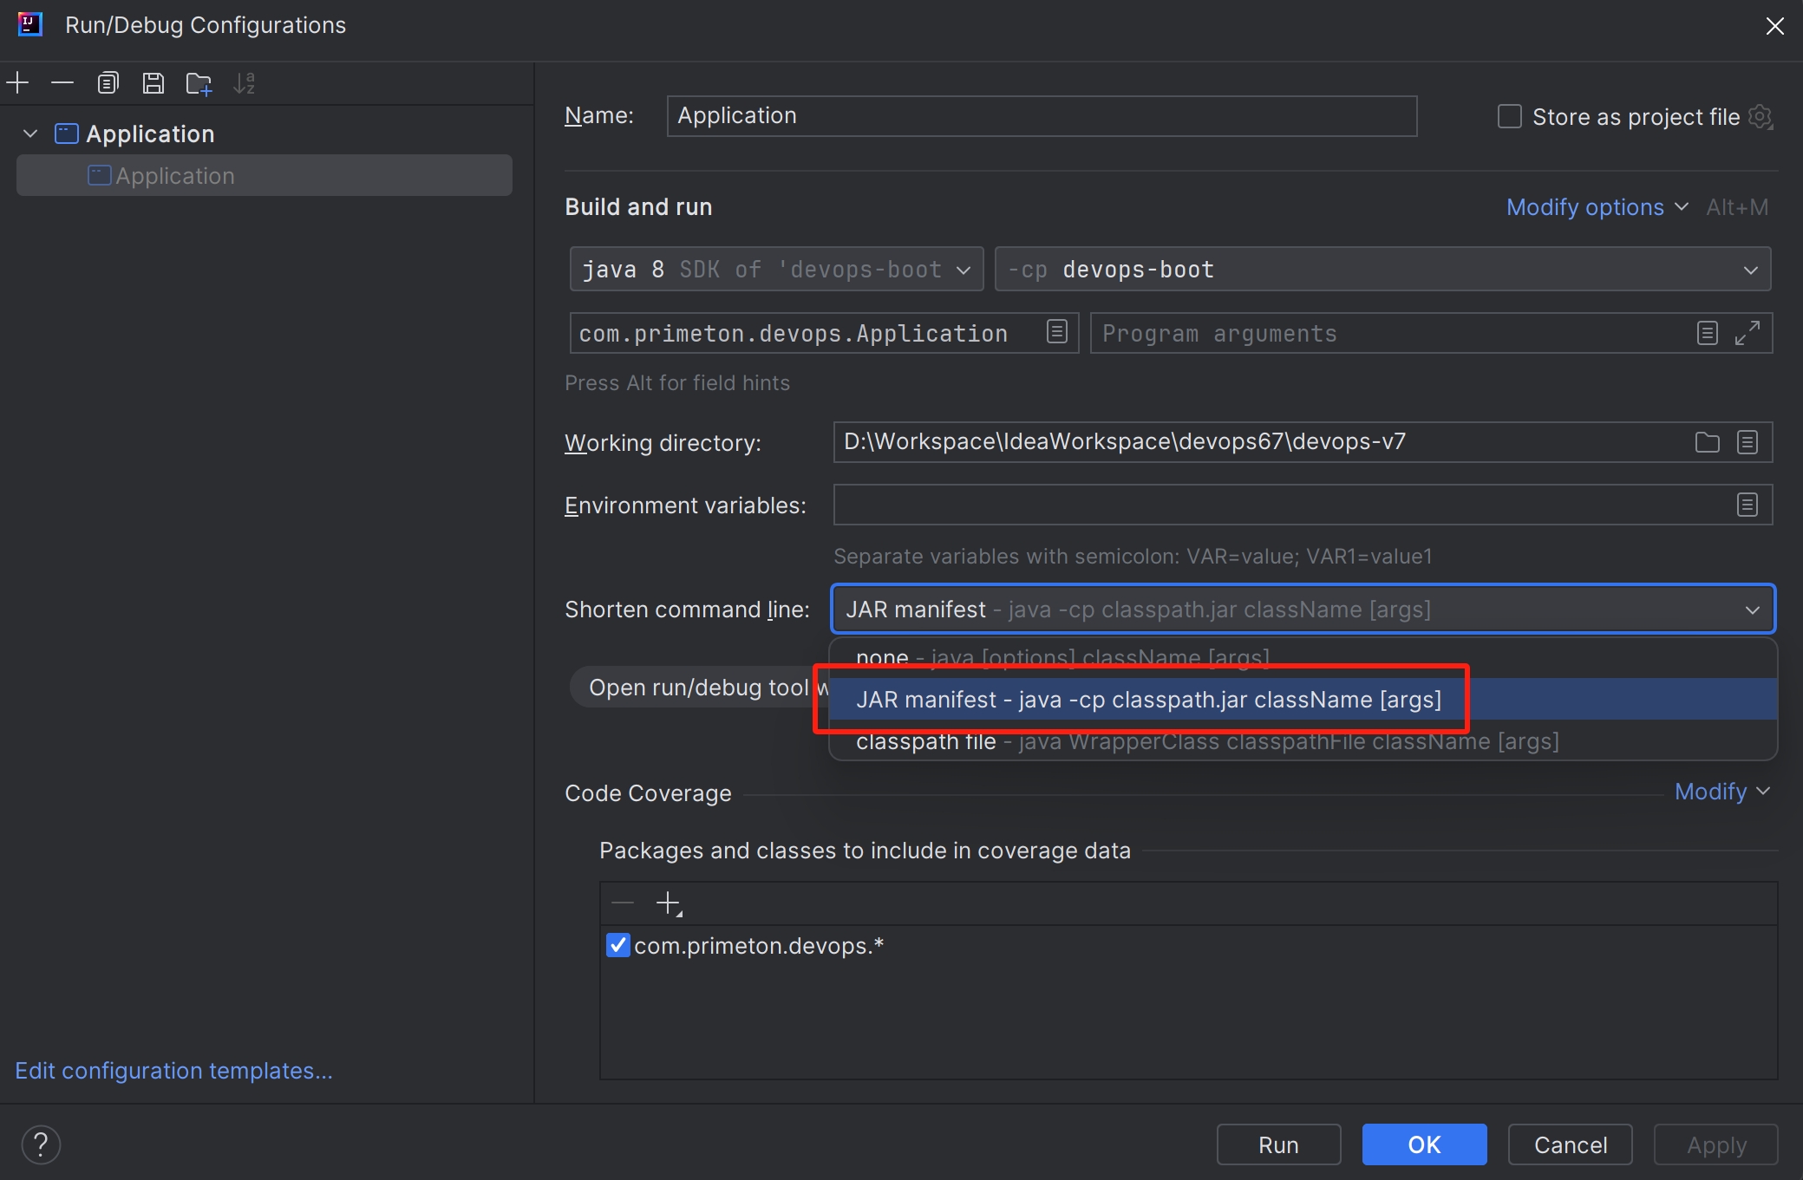Click Edit configuration templates link

pos(173,1071)
